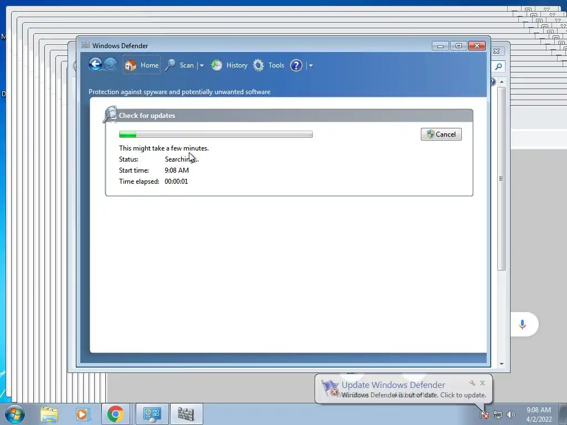The image size is (567, 425).
Task: Click the Show desktop button
Action: click(563, 414)
